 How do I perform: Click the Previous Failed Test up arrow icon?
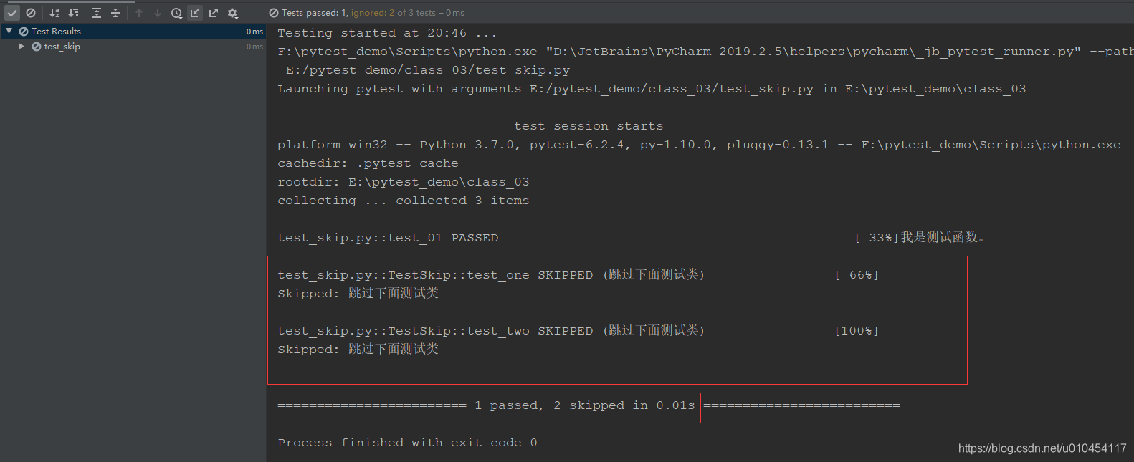[140, 12]
